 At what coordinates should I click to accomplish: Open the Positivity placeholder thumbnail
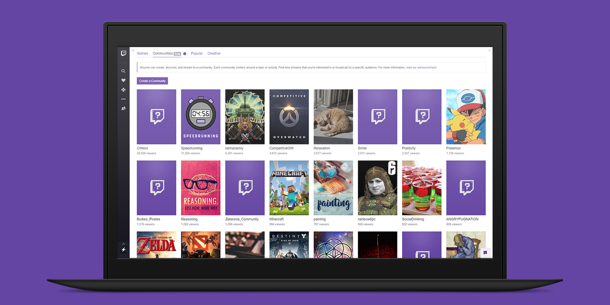click(422, 117)
